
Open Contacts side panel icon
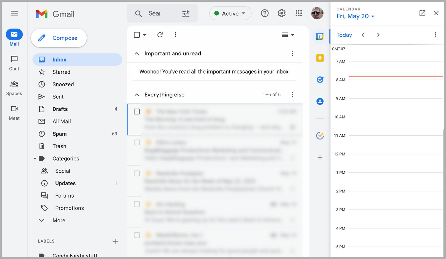(x=320, y=101)
